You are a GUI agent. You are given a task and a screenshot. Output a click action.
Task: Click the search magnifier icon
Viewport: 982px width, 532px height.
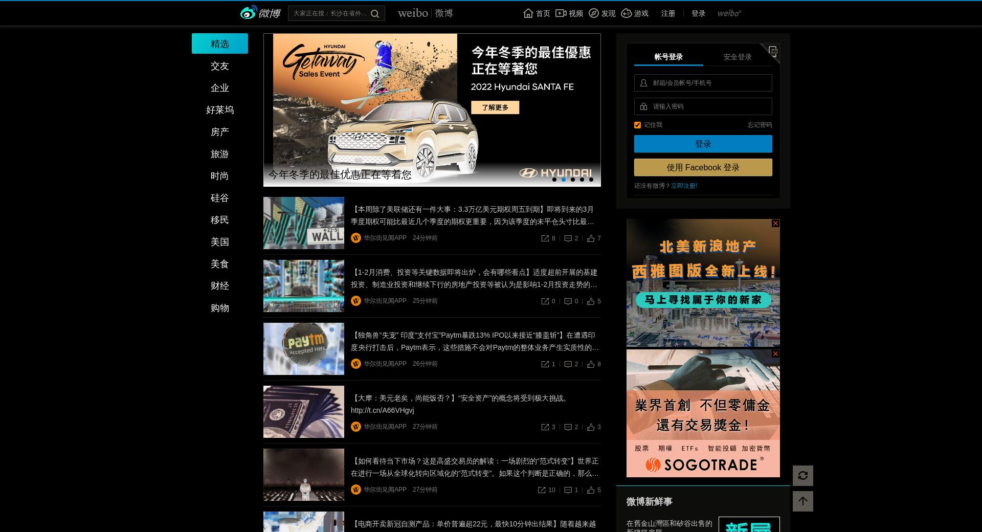(375, 14)
